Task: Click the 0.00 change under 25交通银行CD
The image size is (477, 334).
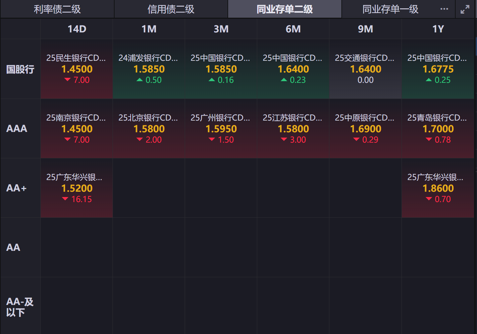Action: (365, 80)
